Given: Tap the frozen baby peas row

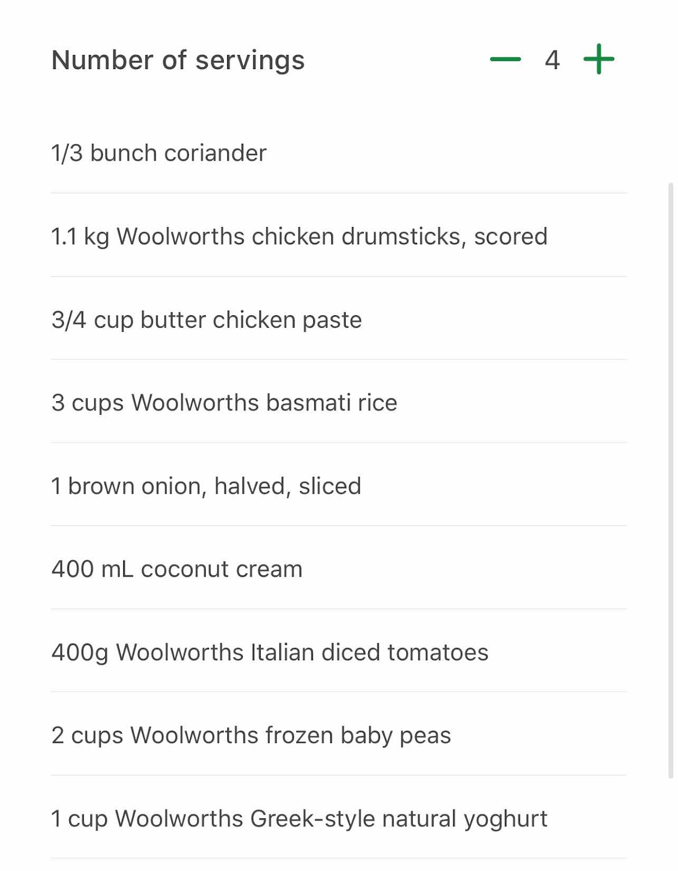Looking at the screenshot, I should pyautogui.click(x=339, y=734).
